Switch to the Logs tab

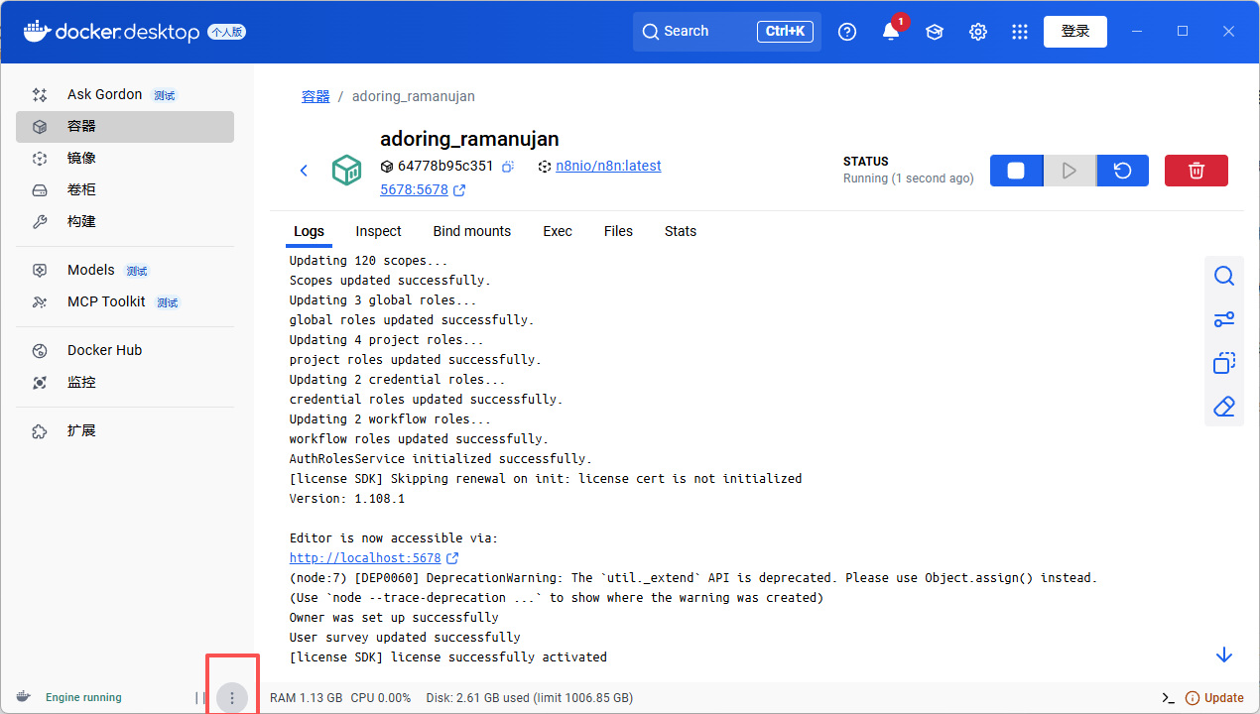pos(309,231)
